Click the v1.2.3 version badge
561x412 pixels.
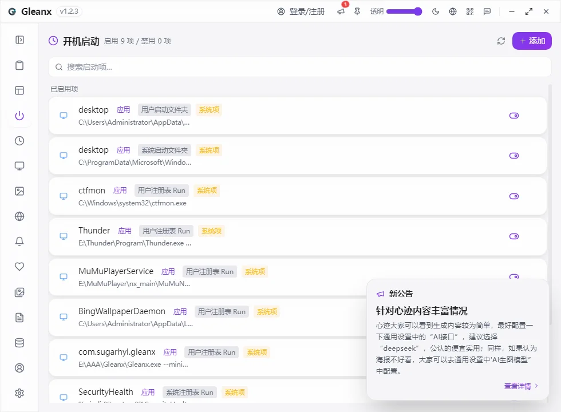click(x=69, y=11)
